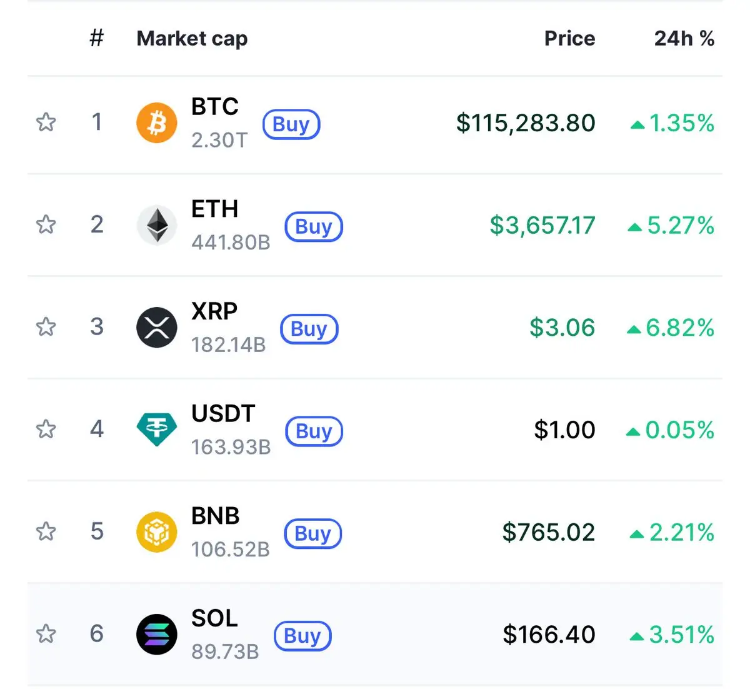Select the Buy button for SOL
The width and height of the screenshot is (750, 689).
coord(302,636)
